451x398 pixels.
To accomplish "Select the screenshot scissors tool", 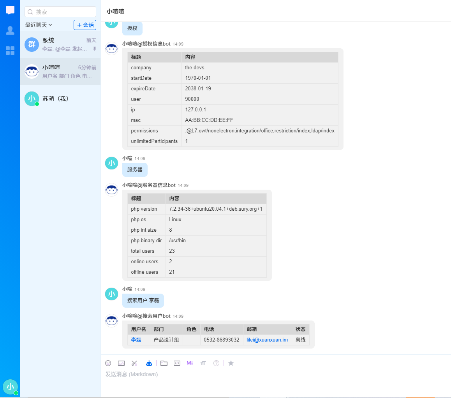I will [134, 363].
